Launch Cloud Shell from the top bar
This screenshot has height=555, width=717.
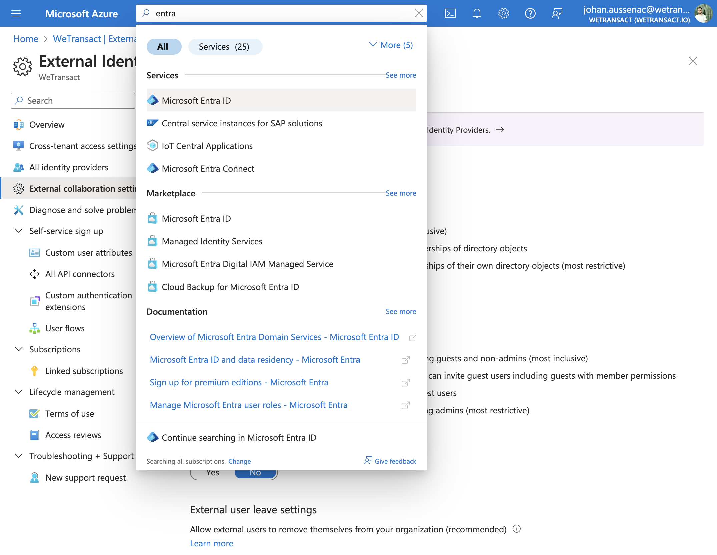(x=450, y=13)
